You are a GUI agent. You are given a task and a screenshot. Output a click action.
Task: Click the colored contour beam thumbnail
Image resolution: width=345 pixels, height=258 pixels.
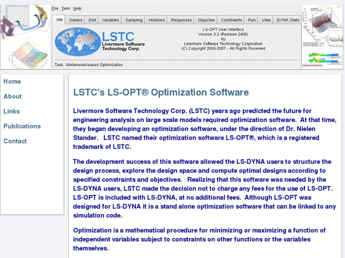(x=323, y=60)
